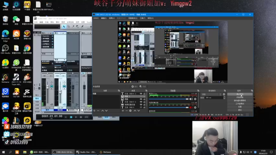276x155 pixels.
Task: Open Analog Out 1 output dropdown
Action: click(x=87, y=68)
